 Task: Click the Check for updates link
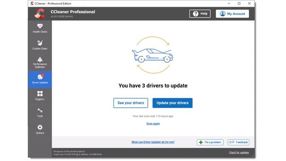click(x=239, y=153)
